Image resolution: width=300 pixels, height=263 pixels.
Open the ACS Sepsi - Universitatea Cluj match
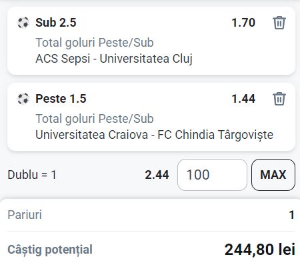click(114, 59)
